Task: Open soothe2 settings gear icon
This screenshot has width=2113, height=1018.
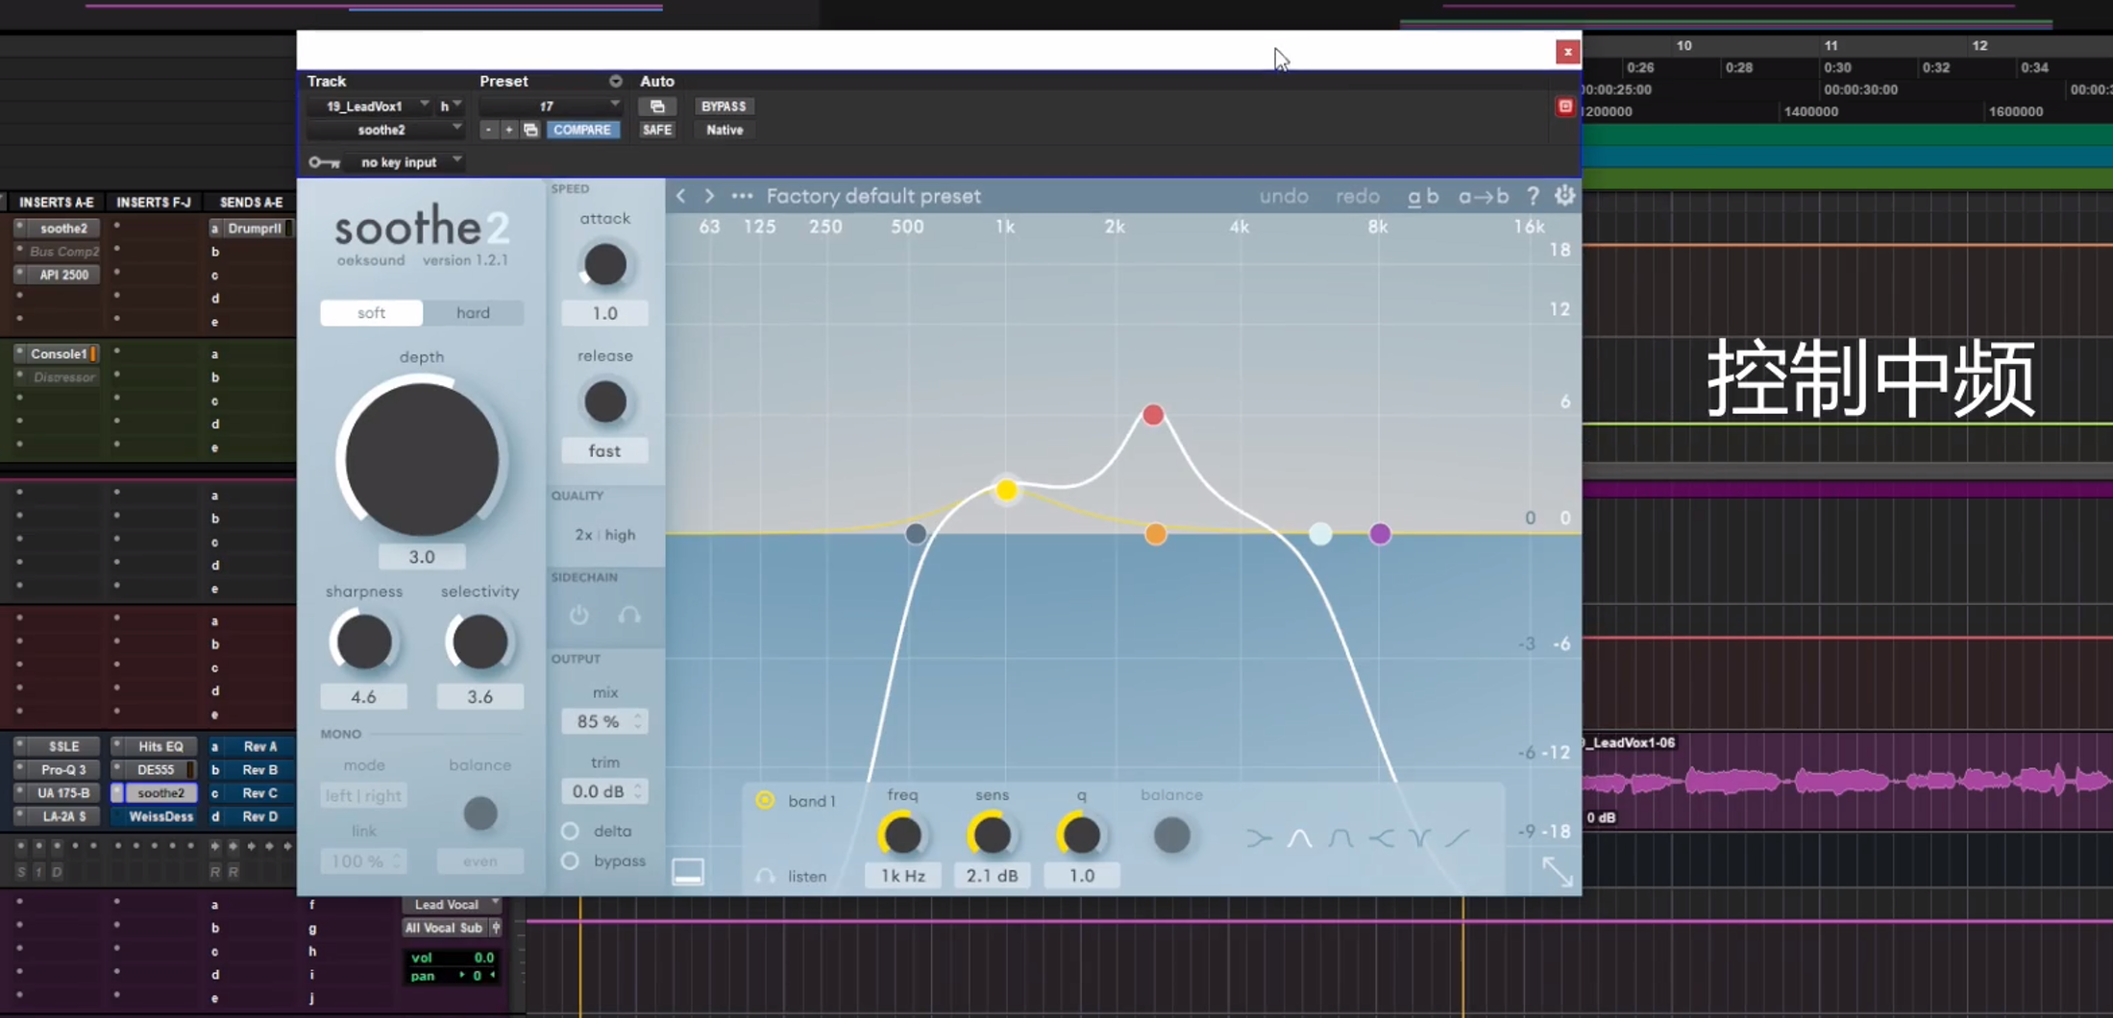Action: click(1564, 196)
